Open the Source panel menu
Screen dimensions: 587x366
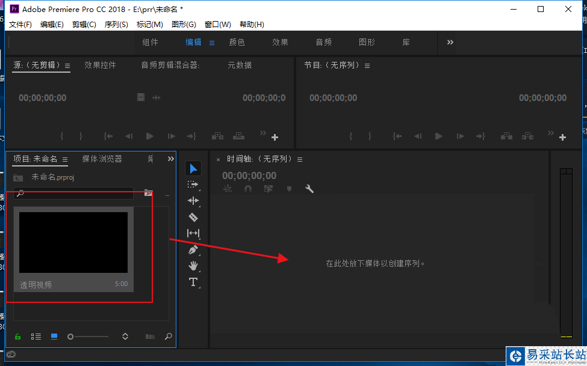coord(67,66)
